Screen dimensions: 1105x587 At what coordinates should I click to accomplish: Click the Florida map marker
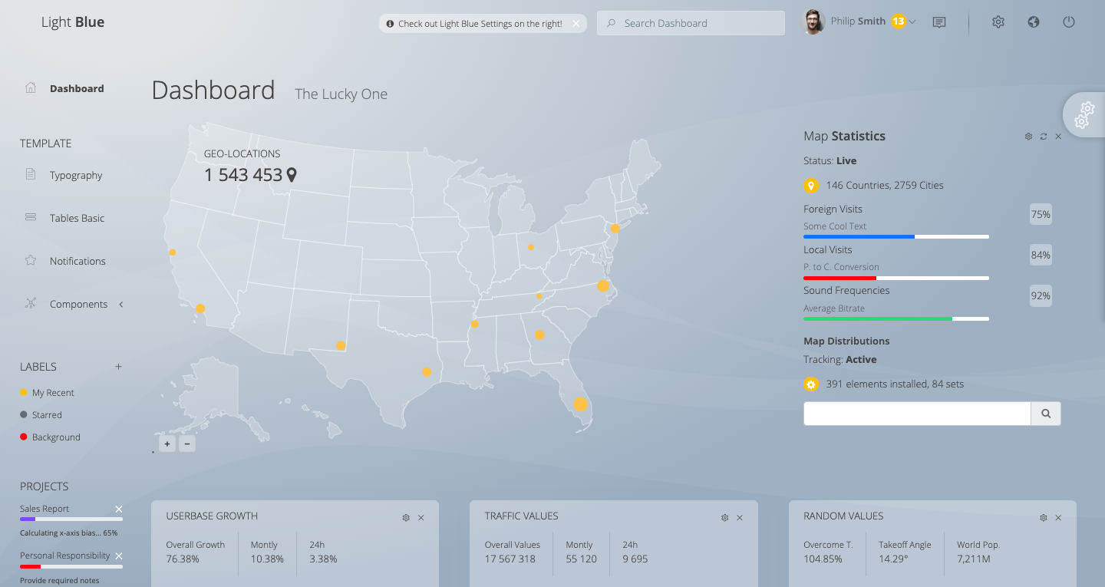click(x=580, y=404)
